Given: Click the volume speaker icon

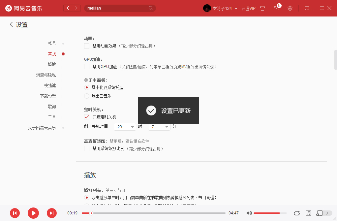Looking at the screenshot, I should 249,213.
